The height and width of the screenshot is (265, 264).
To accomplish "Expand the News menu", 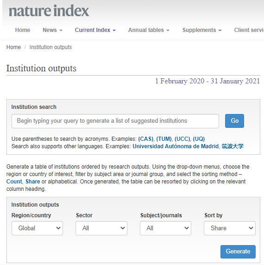I will pos(52,30).
